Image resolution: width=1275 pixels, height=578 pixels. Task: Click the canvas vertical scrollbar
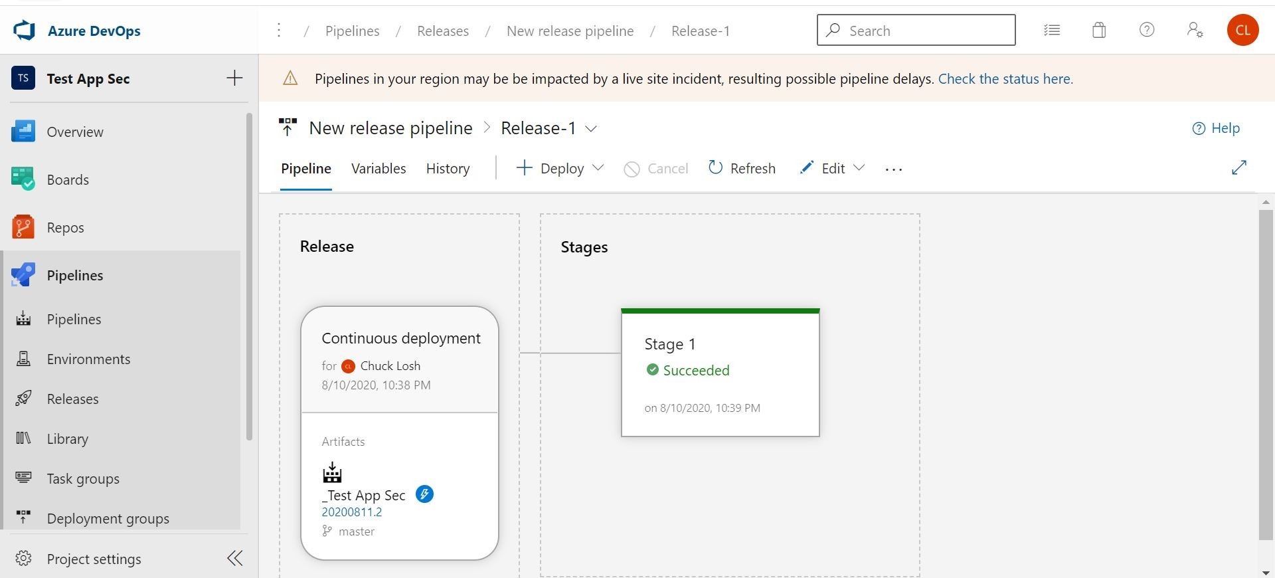point(1266,375)
